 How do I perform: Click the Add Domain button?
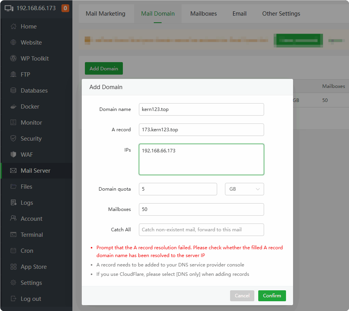(x=104, y=68)
